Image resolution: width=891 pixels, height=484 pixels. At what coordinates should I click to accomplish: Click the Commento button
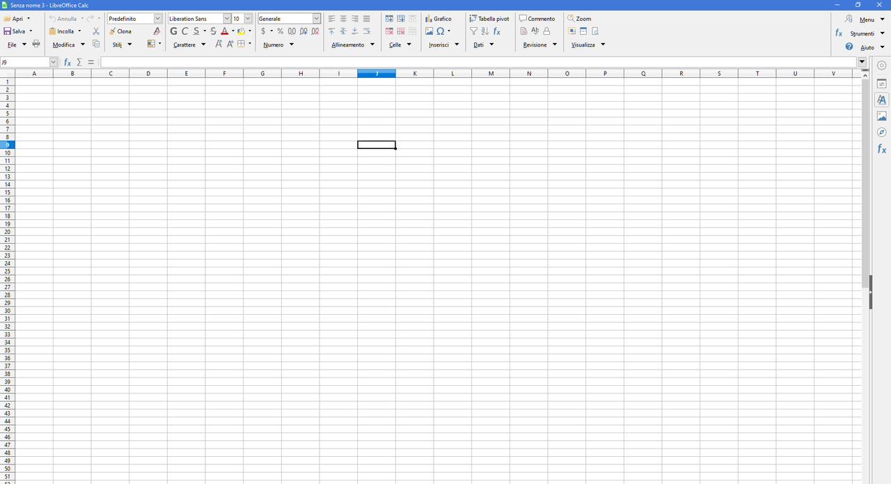[x=537, y=19]
